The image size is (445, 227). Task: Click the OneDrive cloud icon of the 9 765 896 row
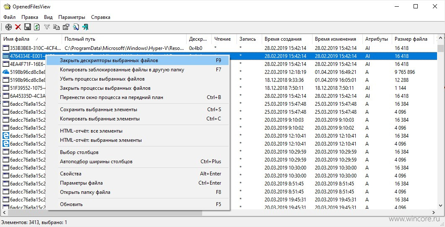coord(6,72)
